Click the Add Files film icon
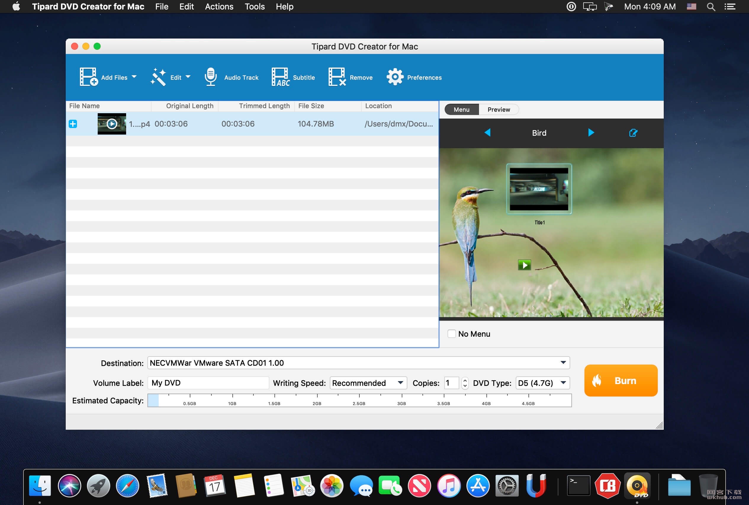This screenshot has width=749, height=505. click(89, 77)
